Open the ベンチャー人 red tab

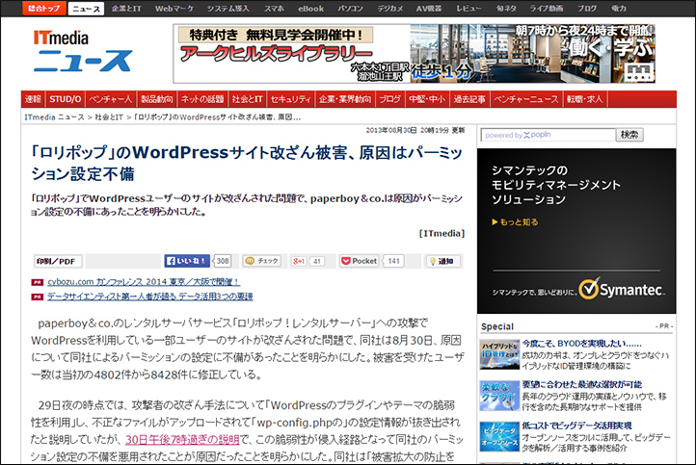point(111,99)
